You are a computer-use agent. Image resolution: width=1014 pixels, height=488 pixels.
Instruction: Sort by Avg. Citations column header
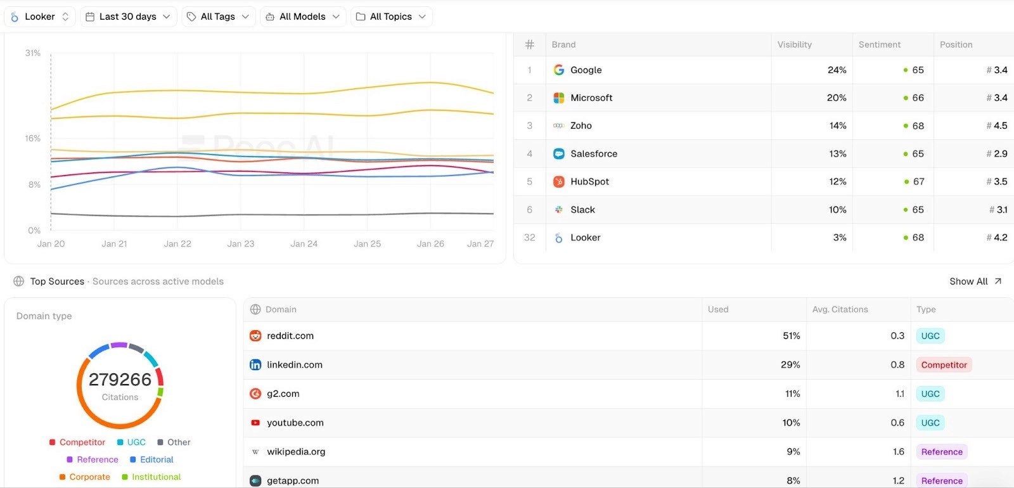point(840,309)
